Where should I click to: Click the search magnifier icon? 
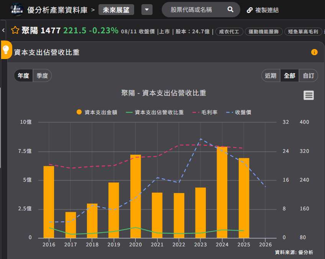pyautogui.click(x=230, y=10)
